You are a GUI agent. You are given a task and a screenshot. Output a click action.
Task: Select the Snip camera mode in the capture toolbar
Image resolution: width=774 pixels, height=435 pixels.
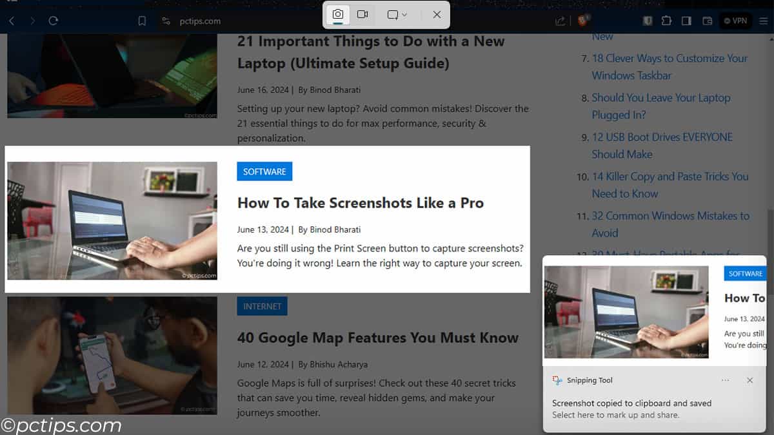[x=337, y=15]
